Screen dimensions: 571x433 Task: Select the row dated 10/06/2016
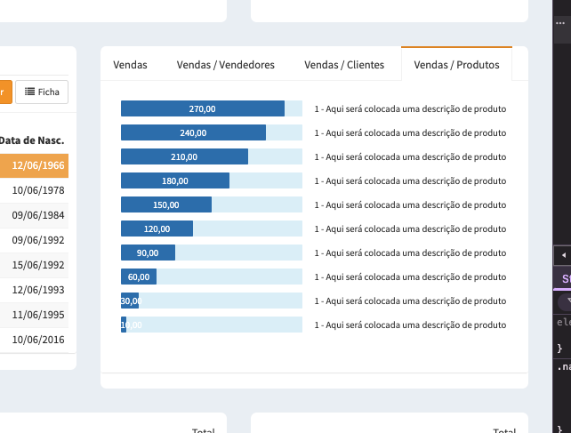pos(37,339)
